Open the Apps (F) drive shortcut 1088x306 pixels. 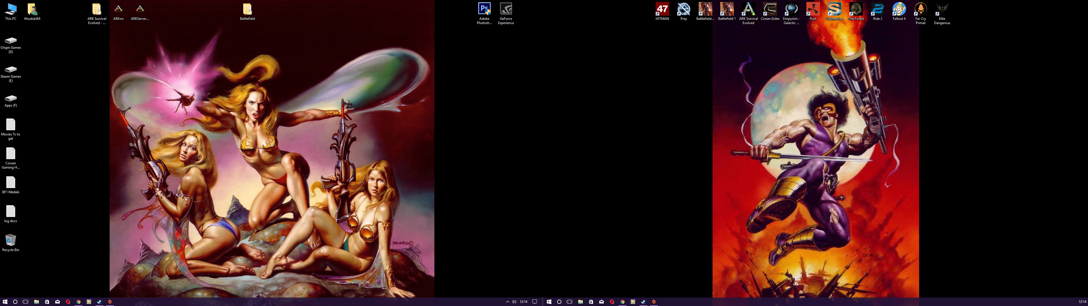[x=10, y=101]
